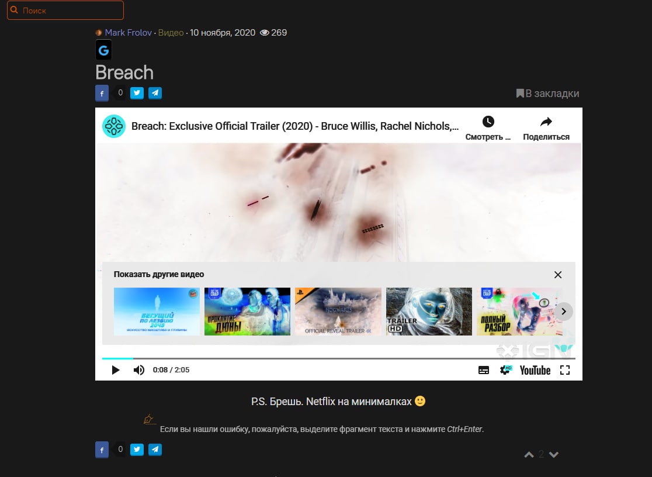Share on Facebook above the video
Image resolution: width=652 pixels, height=477 pixels.
(102, 93)
